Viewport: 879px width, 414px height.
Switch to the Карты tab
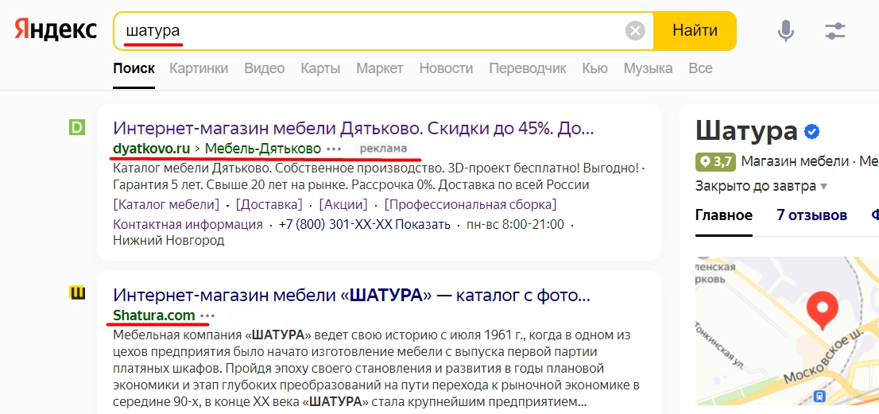pos(320,68)
